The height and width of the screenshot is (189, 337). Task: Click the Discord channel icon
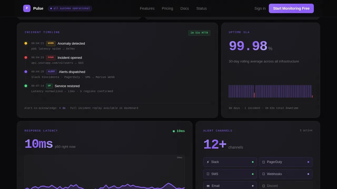coord(264,186)
